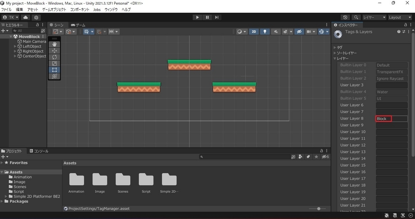Collapse the レイヤー section
This screenshot has width=415, height=219.
(334, 58)
